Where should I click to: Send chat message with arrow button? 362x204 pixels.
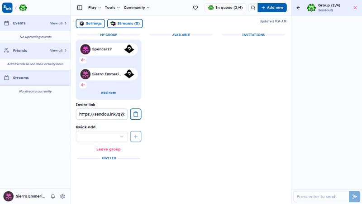354,197
